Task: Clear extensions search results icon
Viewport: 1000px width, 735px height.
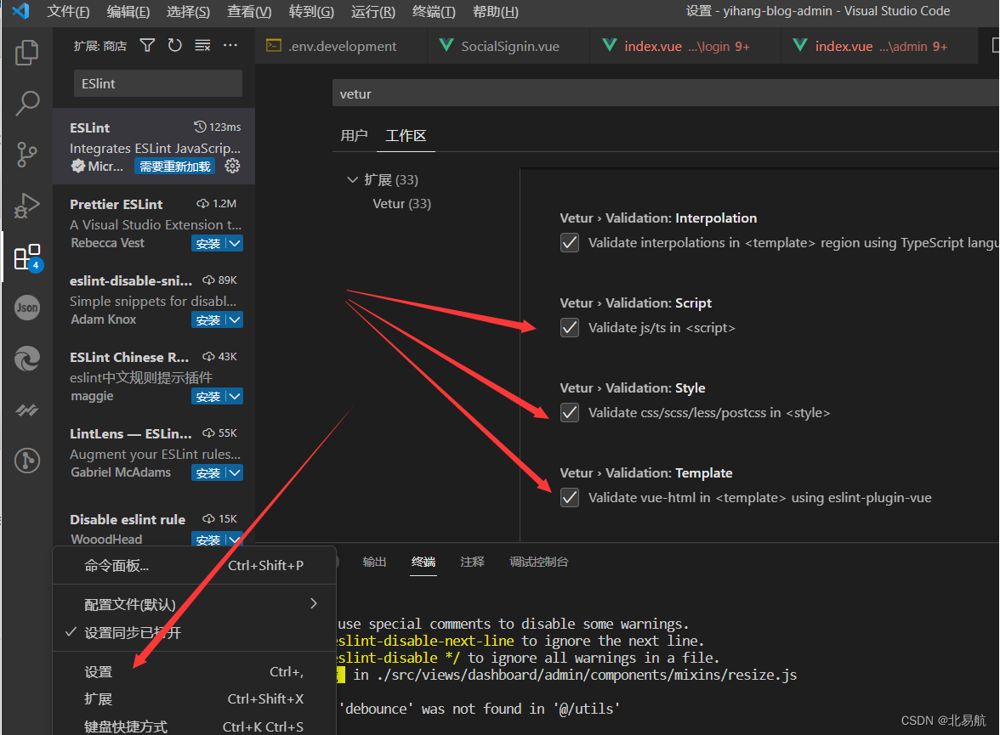Action: 202,45
